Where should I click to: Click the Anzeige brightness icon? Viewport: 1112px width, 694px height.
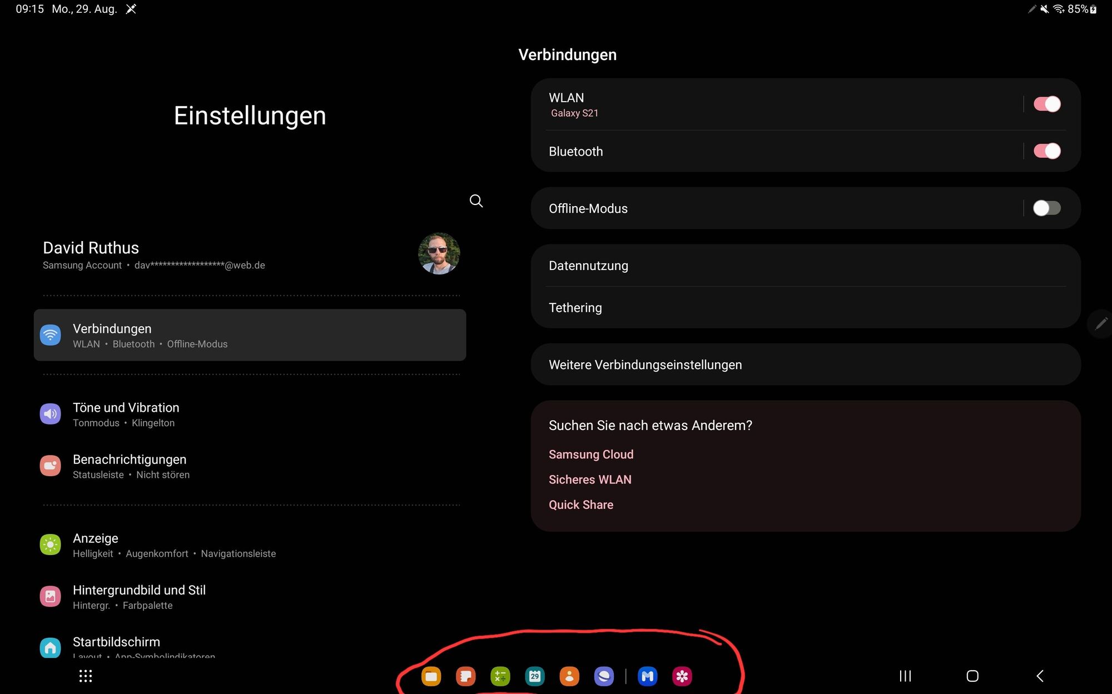(x=50, y=545)
